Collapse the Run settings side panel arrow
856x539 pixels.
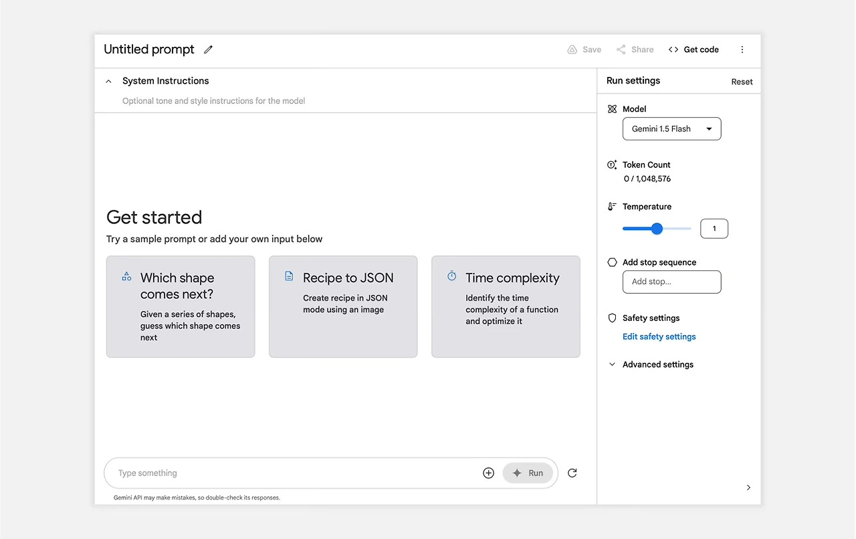(748, 488)
